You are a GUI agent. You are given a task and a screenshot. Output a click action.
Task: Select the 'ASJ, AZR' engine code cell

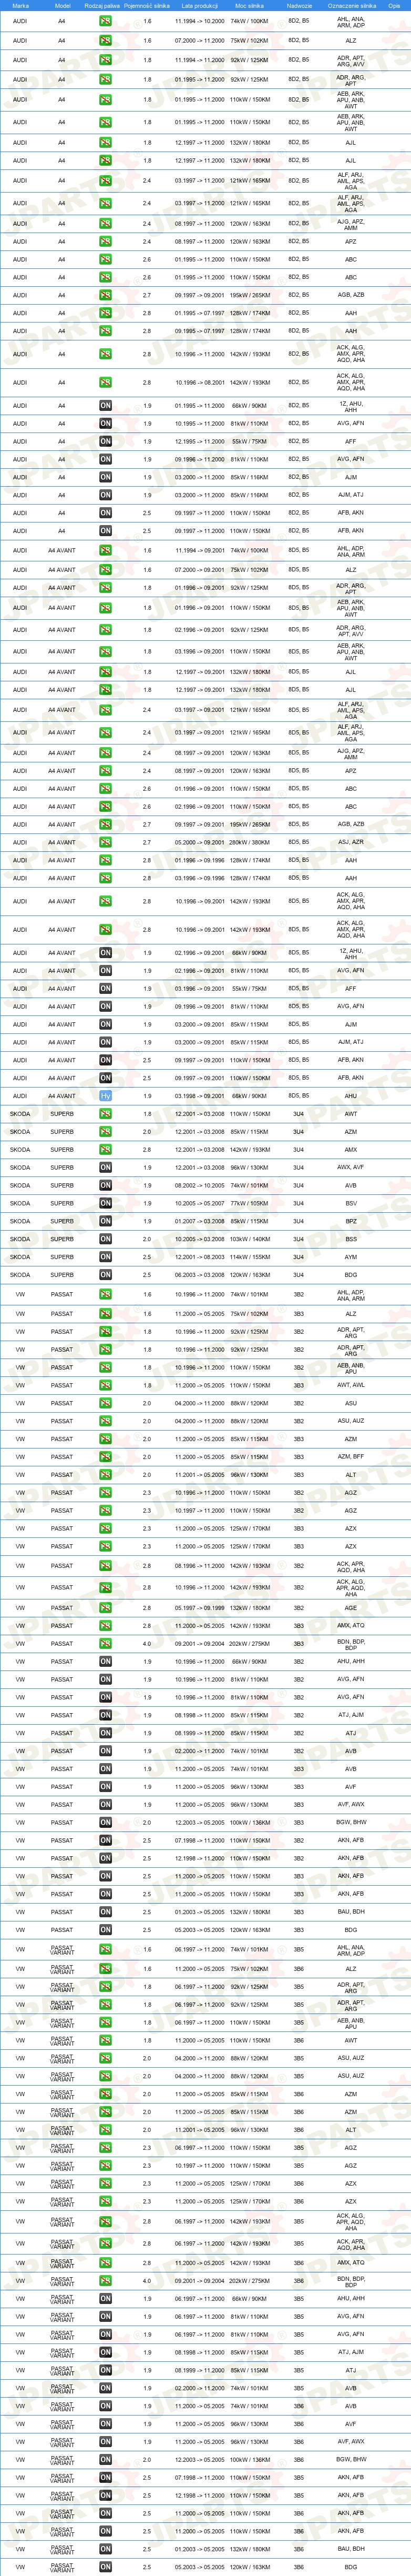351,842
